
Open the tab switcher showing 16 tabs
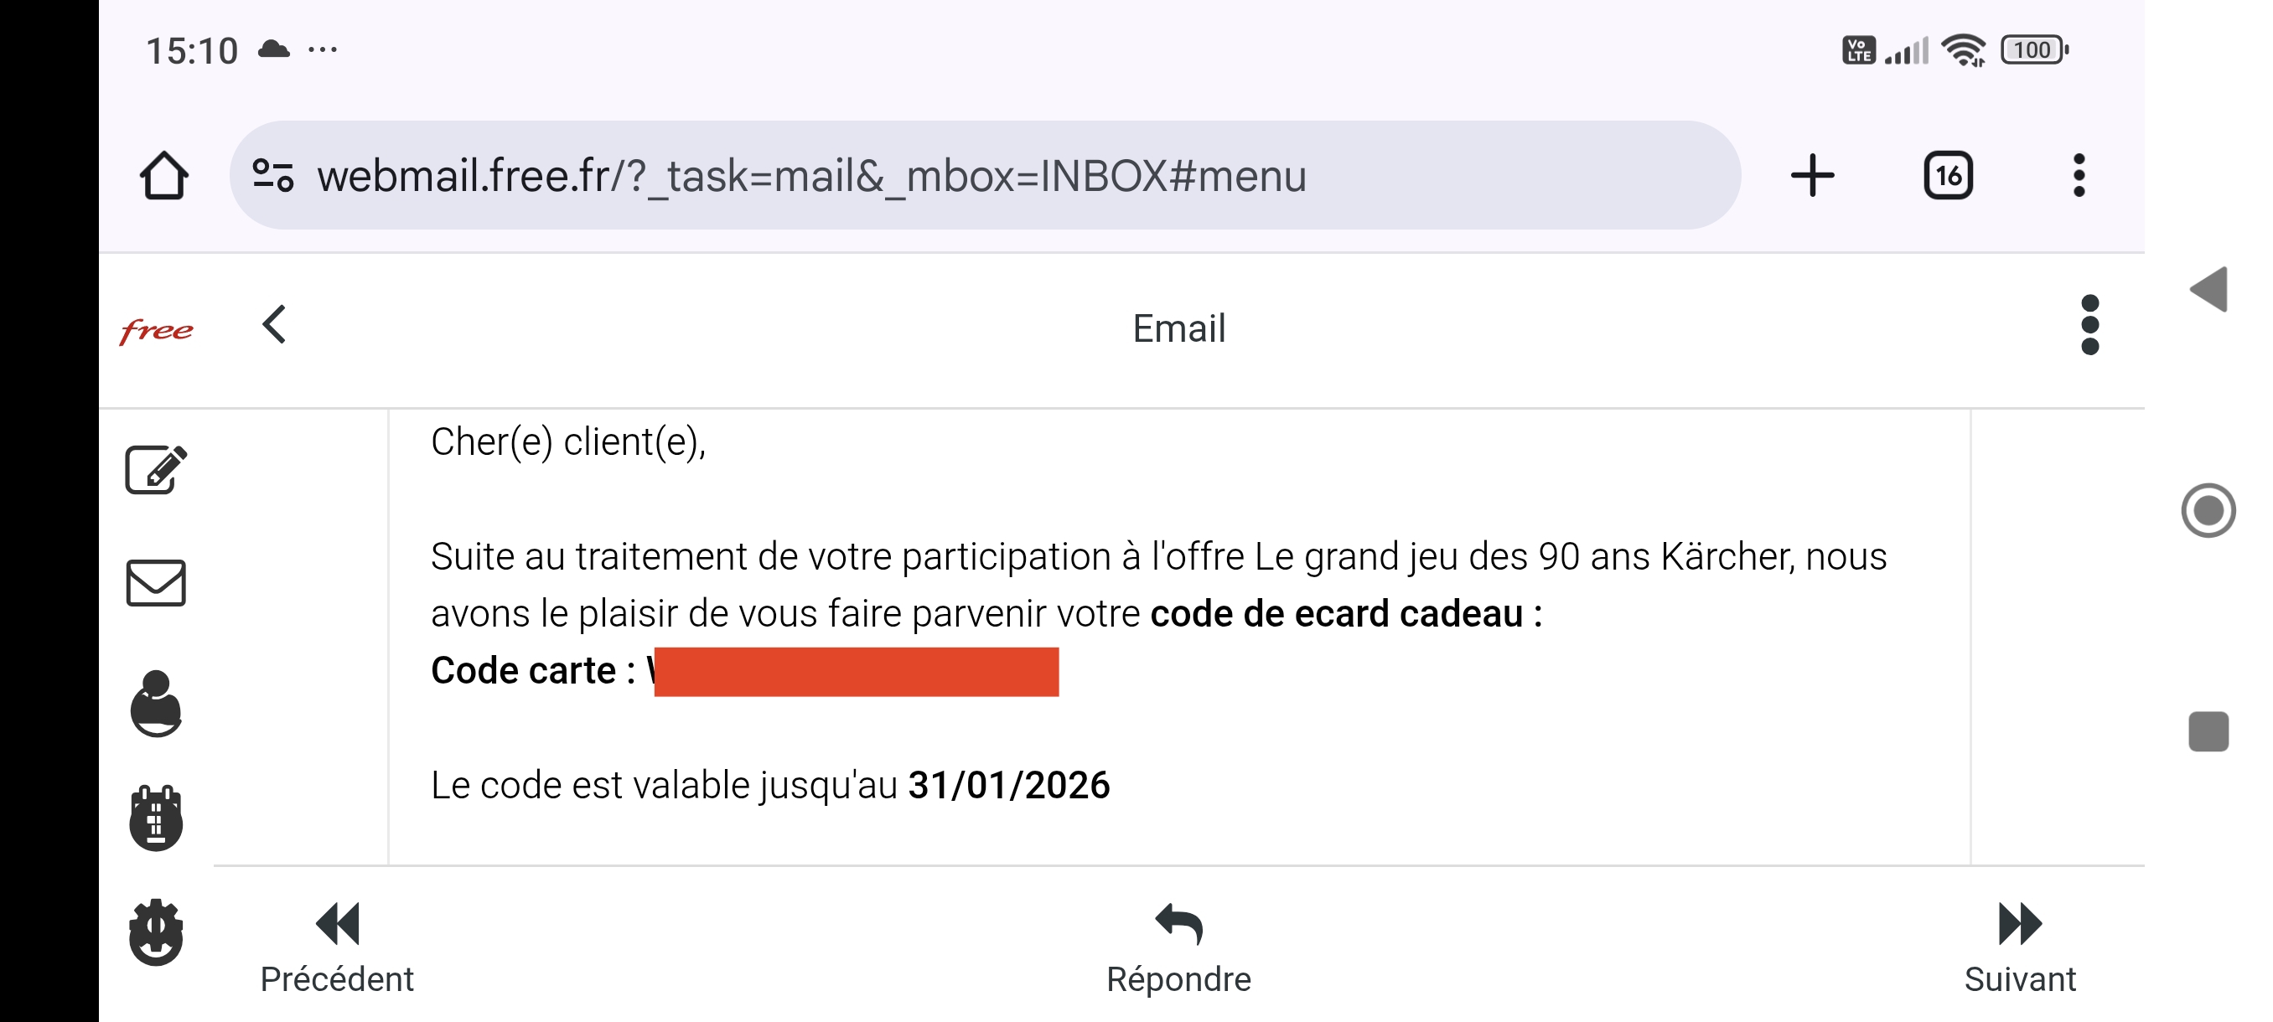pyautogui.click(x=1949, y=175)
